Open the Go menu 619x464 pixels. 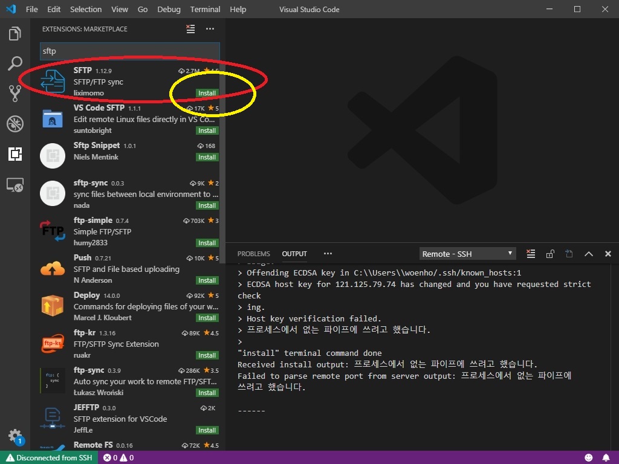(143, 9)
